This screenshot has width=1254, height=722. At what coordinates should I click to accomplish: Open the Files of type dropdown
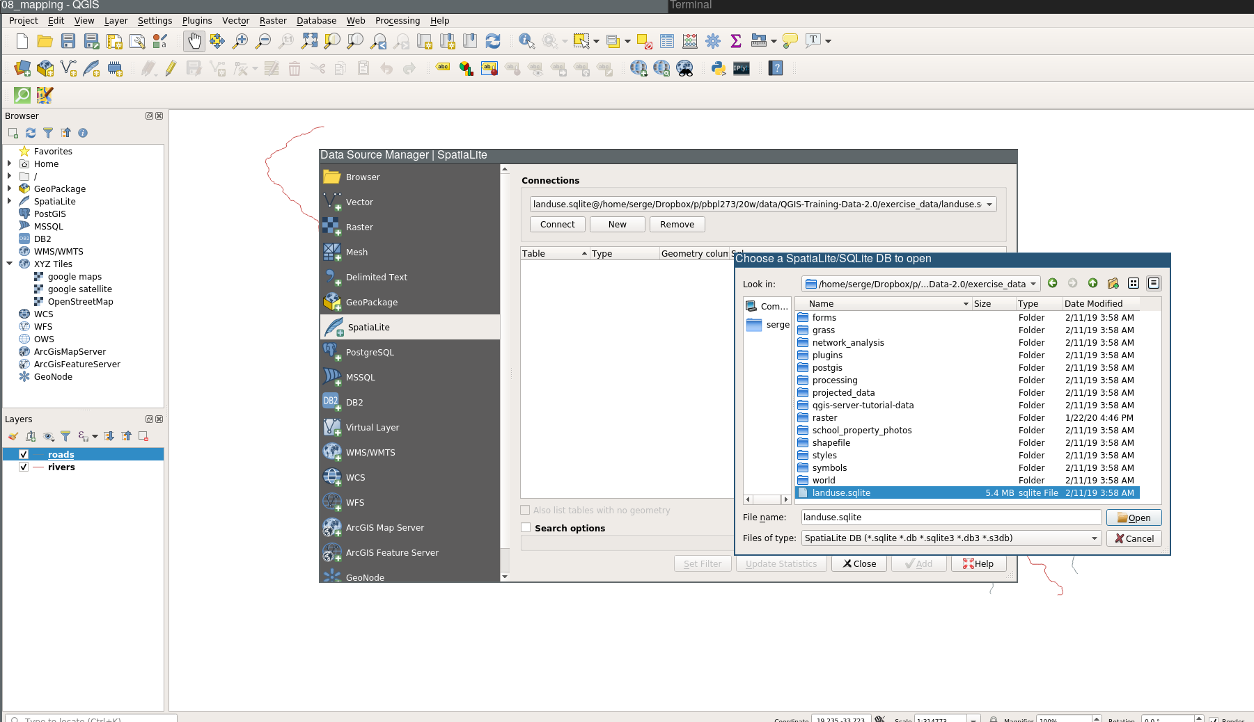click(1094, 538)
